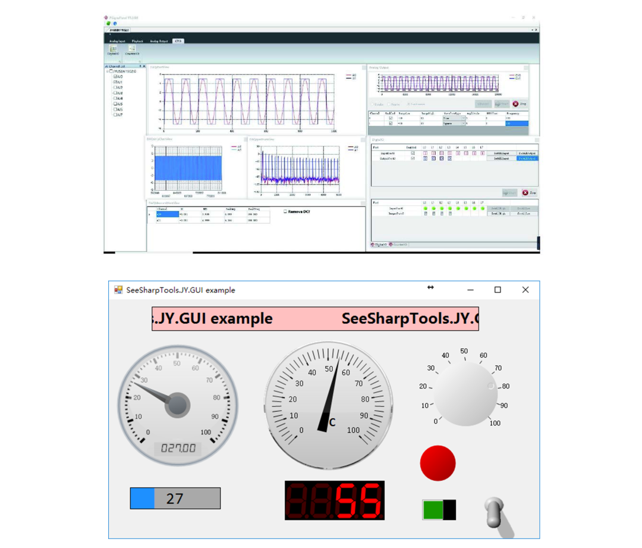This screenshot has width=642, height=548.
Task: Click Set All Input for the input port row
Action: pos(501,154)
